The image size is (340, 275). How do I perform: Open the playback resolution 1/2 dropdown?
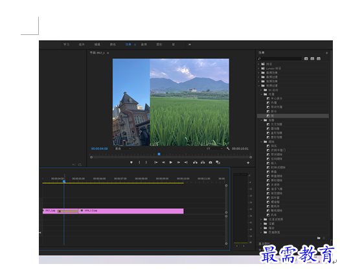click(214, 149)
